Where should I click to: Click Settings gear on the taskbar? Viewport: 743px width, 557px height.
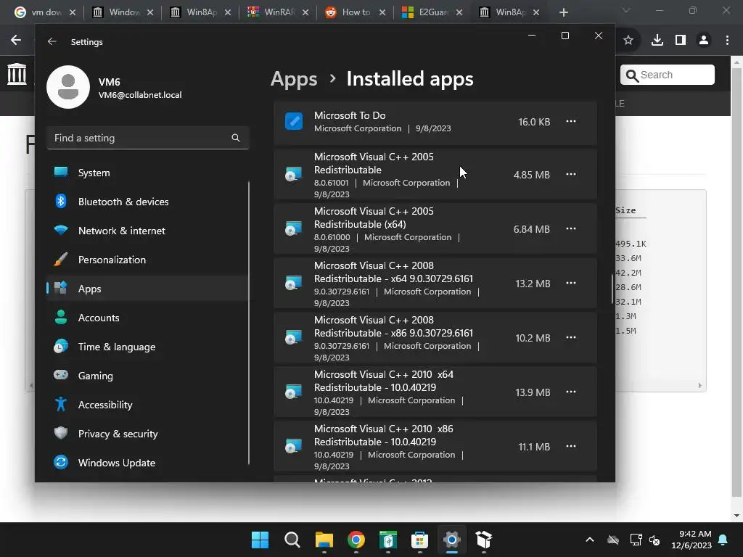tap(451, 540)
